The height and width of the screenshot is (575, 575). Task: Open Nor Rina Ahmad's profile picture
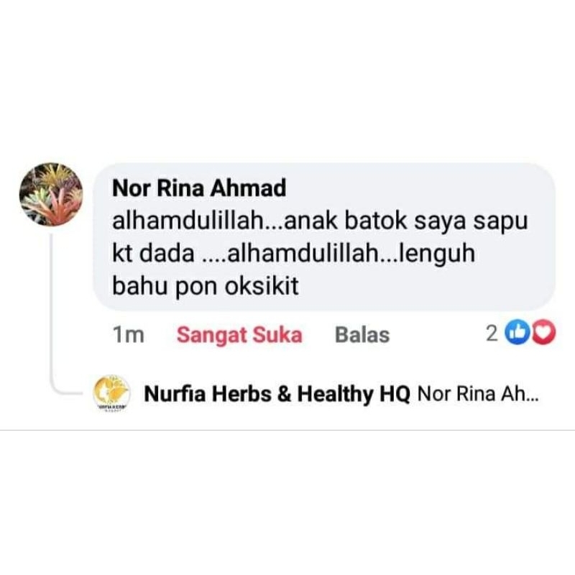pyautogui.click(x=51, y=194)
